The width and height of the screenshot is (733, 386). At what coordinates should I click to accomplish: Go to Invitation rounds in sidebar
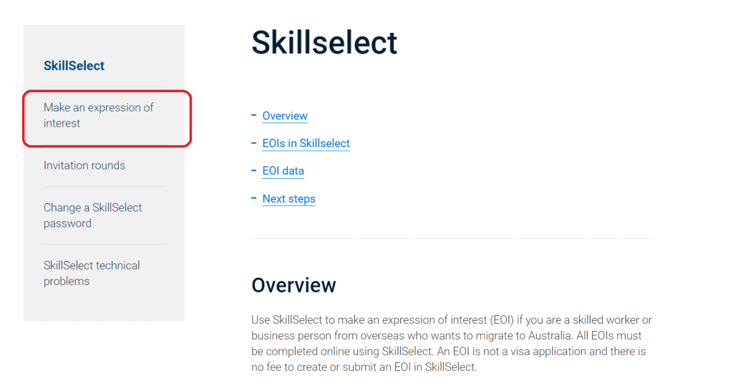(x=84, y=165)
